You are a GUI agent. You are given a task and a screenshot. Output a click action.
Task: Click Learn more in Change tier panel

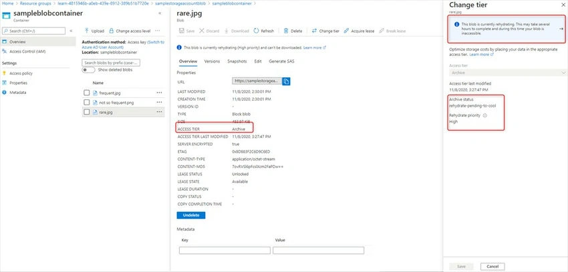click(x=481, y=55)
